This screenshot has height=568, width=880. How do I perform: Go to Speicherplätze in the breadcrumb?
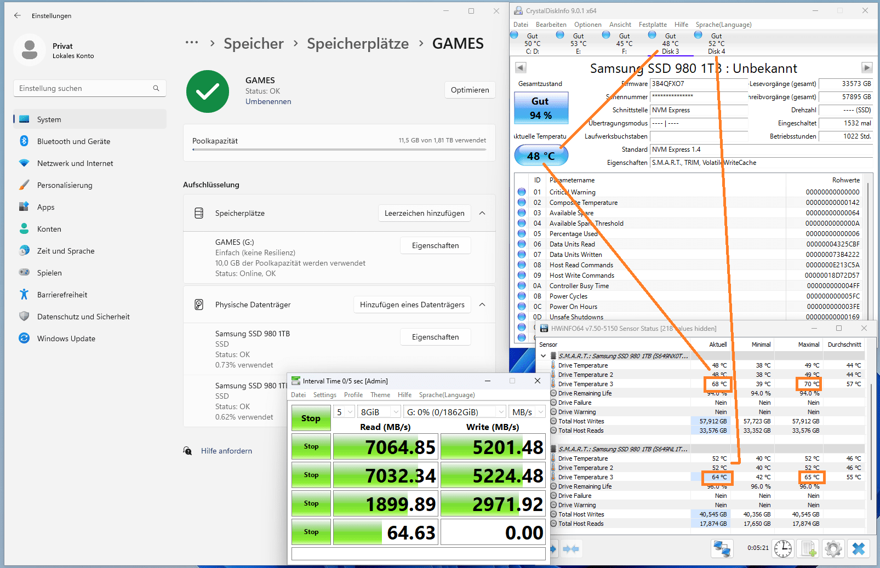point(358,43)
